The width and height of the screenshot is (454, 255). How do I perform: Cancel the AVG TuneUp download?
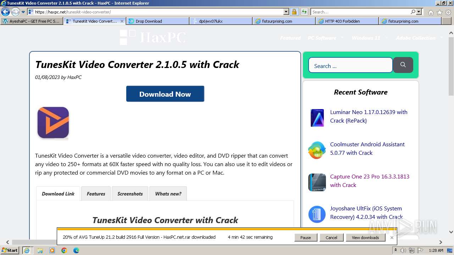pyautogui.click(x=331, y=238)
